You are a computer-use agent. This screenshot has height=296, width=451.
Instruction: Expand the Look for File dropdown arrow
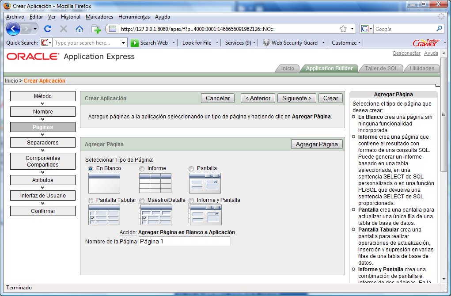click(217, 42)
